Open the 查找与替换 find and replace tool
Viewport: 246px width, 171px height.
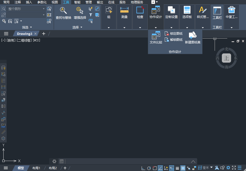pyautogui.click(x=63, y=13)
